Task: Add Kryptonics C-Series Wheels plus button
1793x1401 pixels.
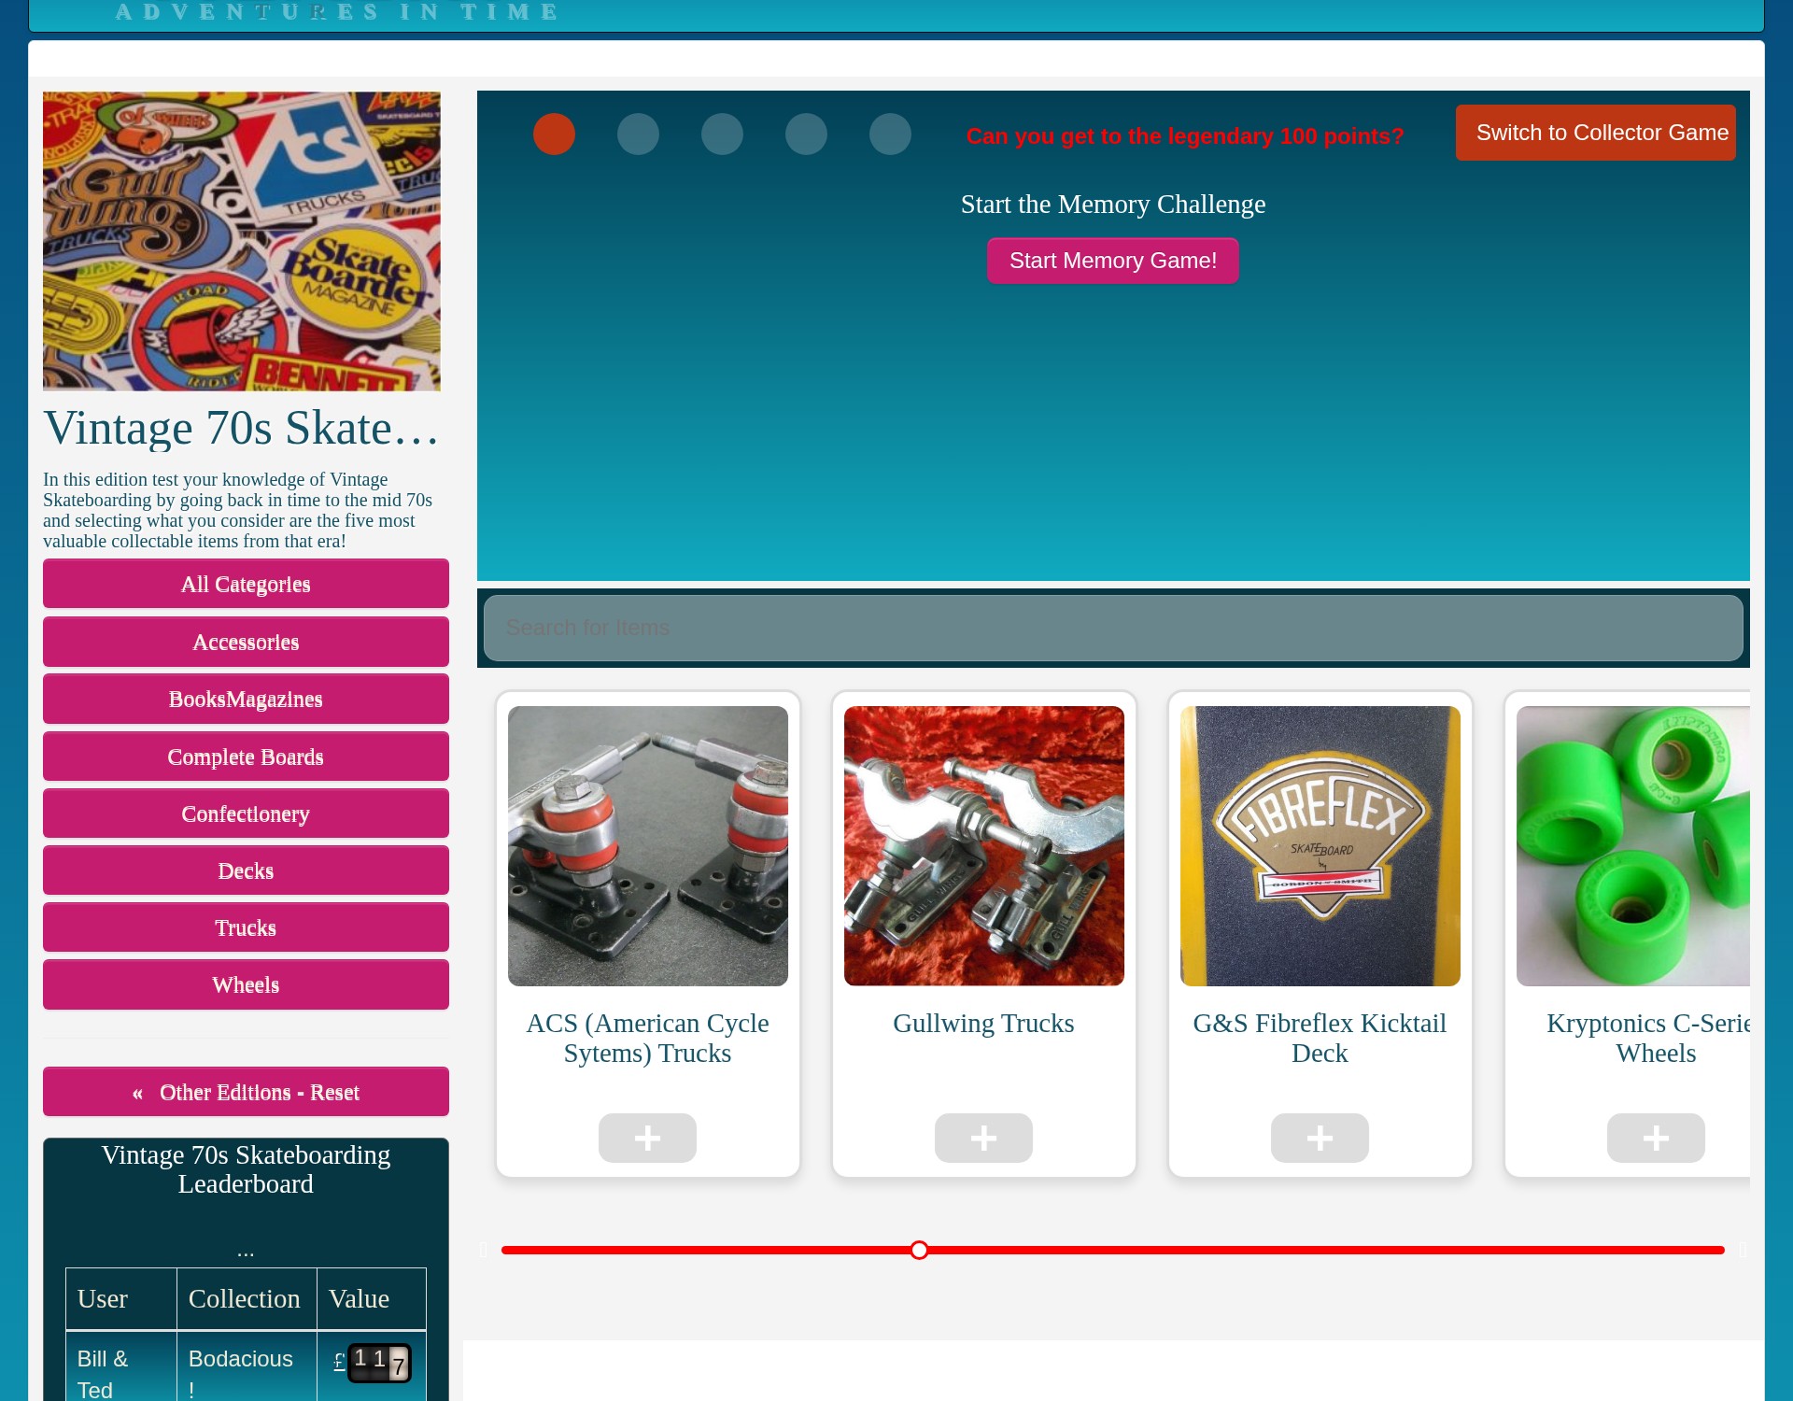Action: [1656, 1138]
